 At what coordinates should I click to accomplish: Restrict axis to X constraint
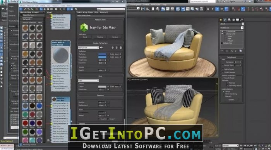208,9
